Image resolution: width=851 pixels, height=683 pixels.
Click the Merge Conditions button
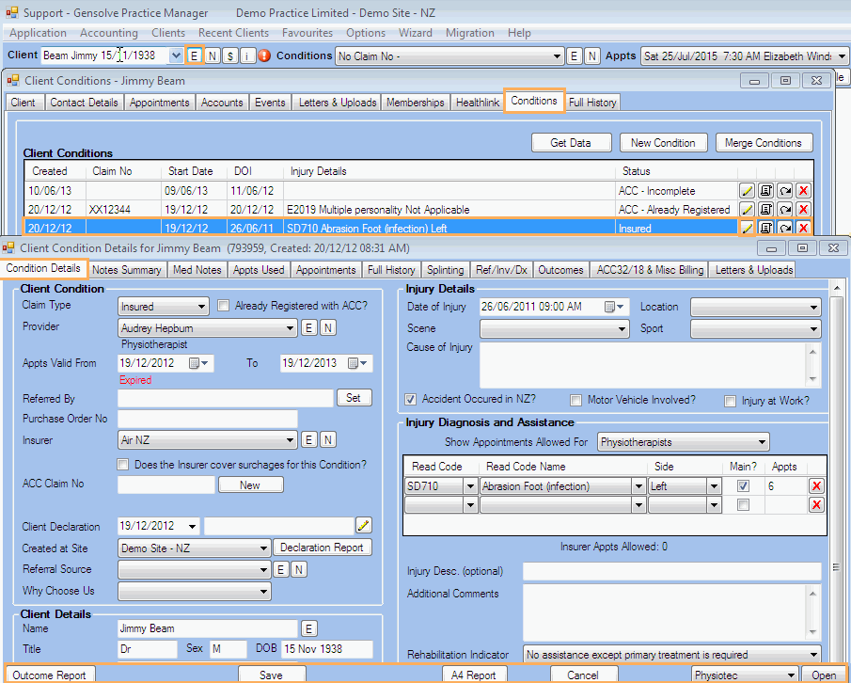pos(764,143)
